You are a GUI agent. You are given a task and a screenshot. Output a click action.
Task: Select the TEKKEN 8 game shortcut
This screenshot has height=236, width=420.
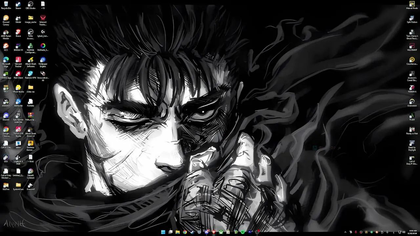click(412, 89)
